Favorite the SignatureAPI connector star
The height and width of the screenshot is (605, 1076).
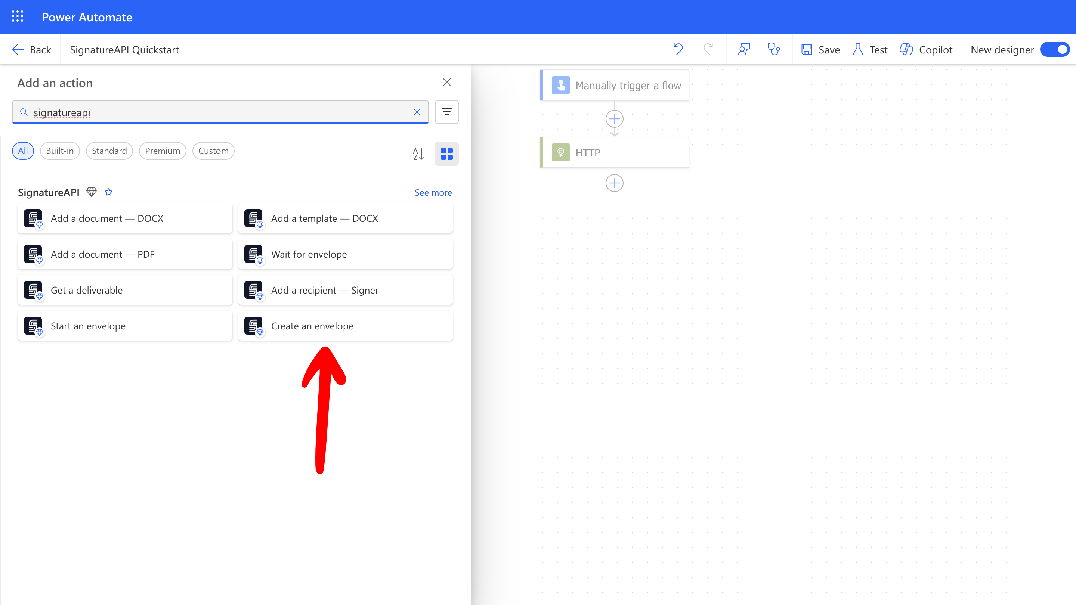[x=109, y=192]
